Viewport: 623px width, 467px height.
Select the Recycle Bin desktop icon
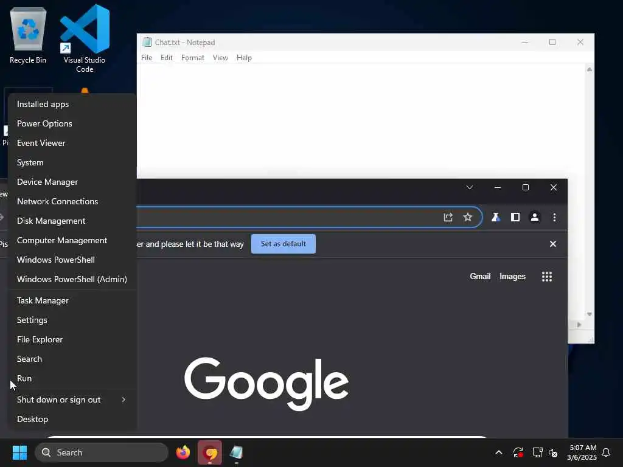pyautogui.click(x=28, y=36)
